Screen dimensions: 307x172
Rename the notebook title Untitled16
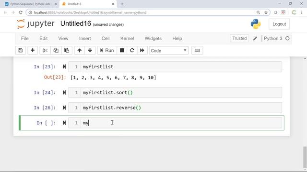(76, 23)
